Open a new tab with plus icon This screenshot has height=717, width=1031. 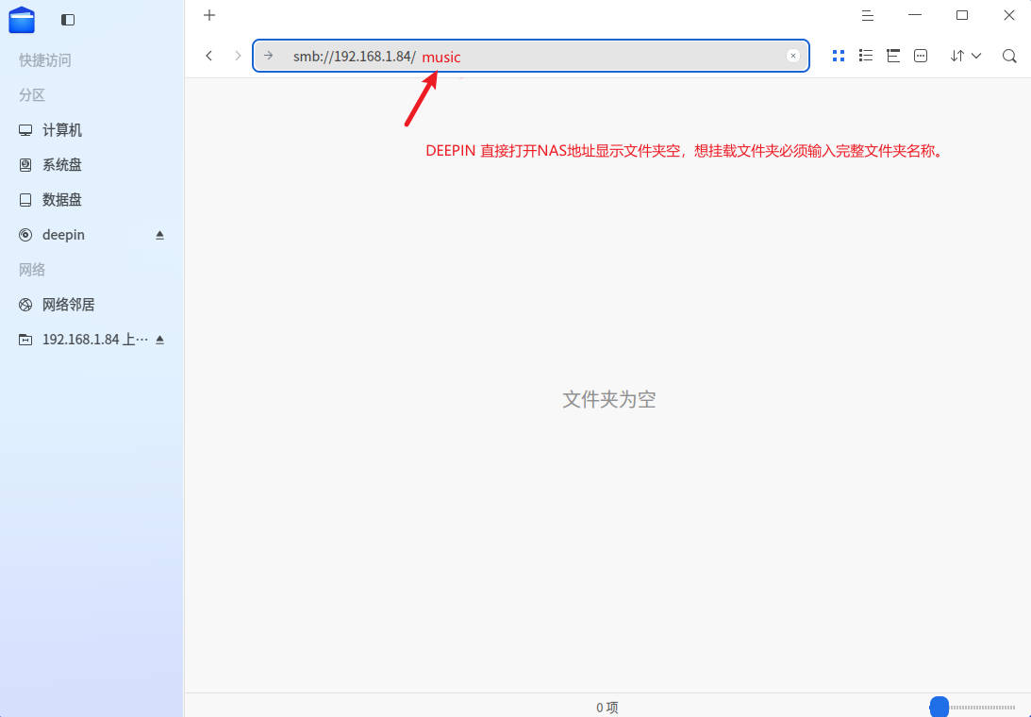[x=209, y=15]
